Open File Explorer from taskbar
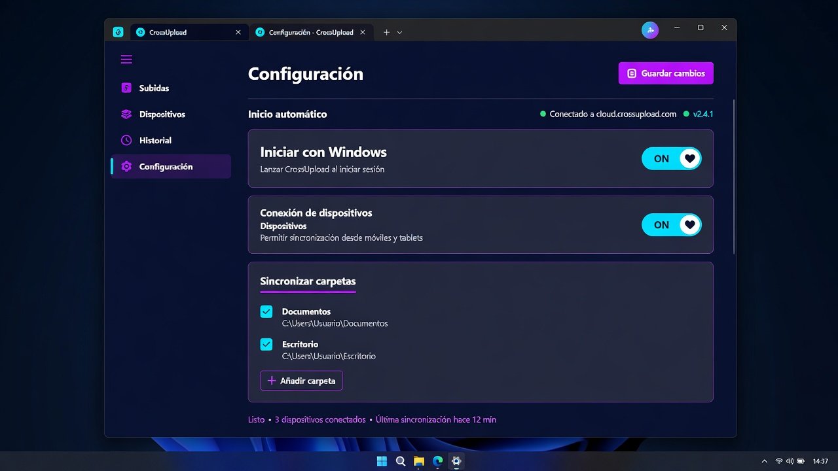The height and width of the screenshot is (471, 838). tap(419, 461)
